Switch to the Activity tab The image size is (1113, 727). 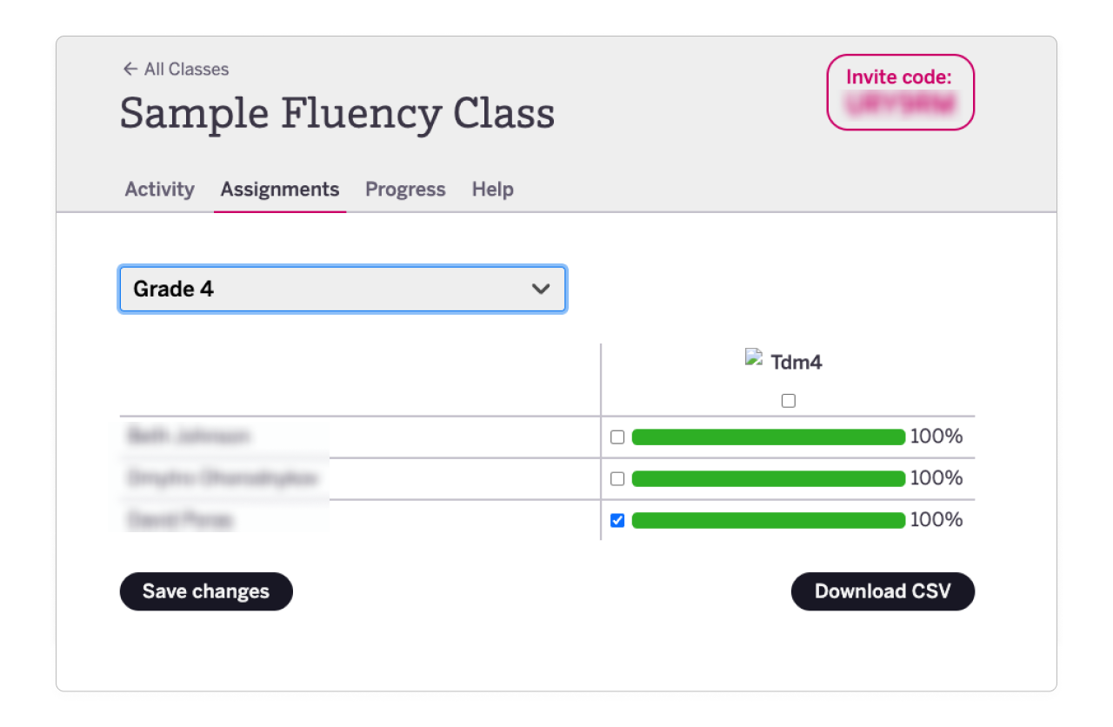(x=159, y=189)
